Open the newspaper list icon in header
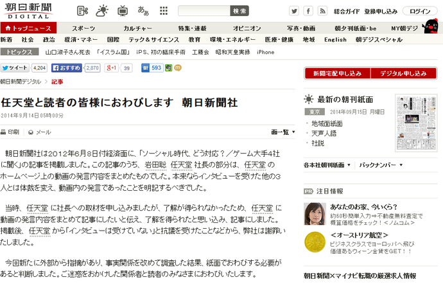Screen dimensions: 443x284 82,11
